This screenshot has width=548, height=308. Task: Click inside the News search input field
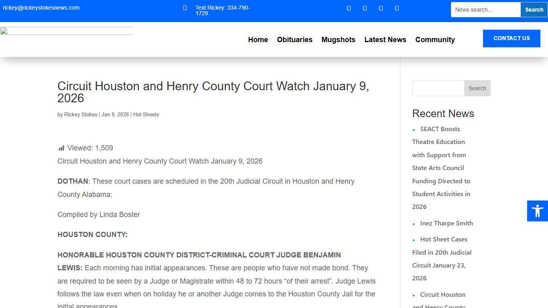pos(485,9)
